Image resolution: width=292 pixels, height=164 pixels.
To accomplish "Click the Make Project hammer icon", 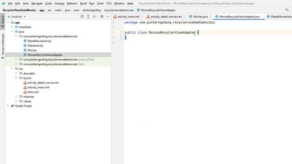I will pyautogui.click(x=287, y=10).
